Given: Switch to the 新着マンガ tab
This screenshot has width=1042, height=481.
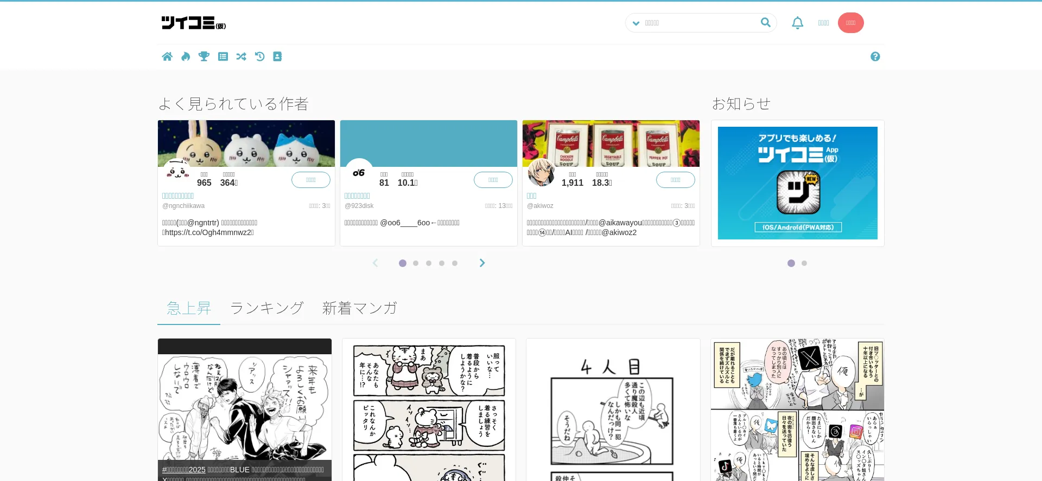Looking at the screenshot, I should click(359, 308).
